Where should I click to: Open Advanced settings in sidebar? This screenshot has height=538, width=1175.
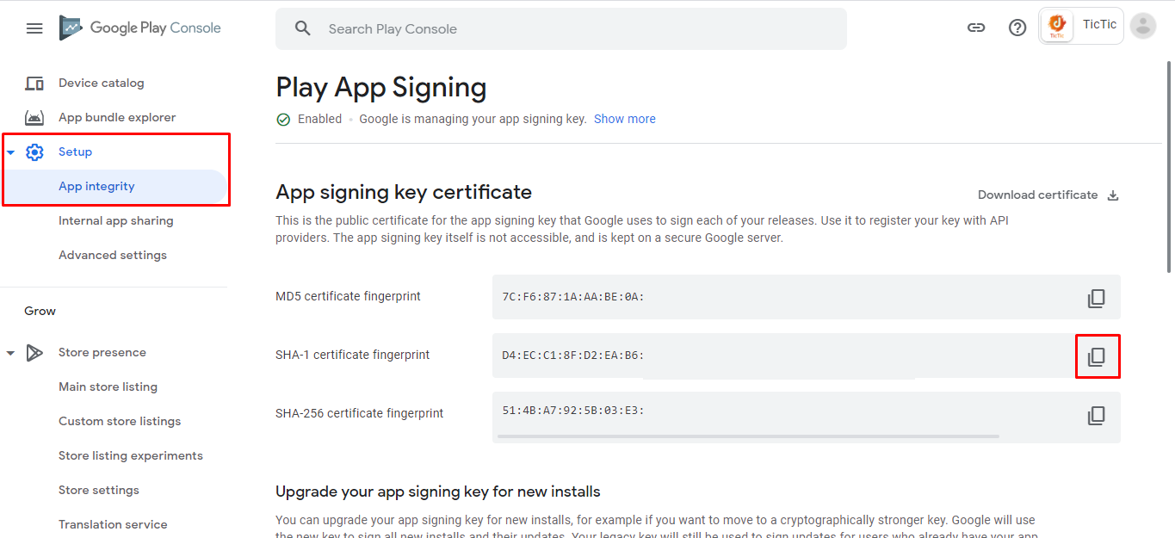112,256
